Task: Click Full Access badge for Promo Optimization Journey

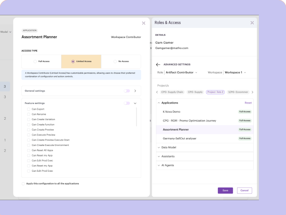Action: (245, 121)
